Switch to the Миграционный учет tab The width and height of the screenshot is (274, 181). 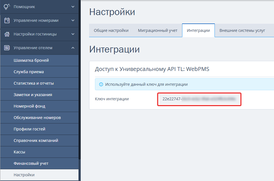coord(158,30)
